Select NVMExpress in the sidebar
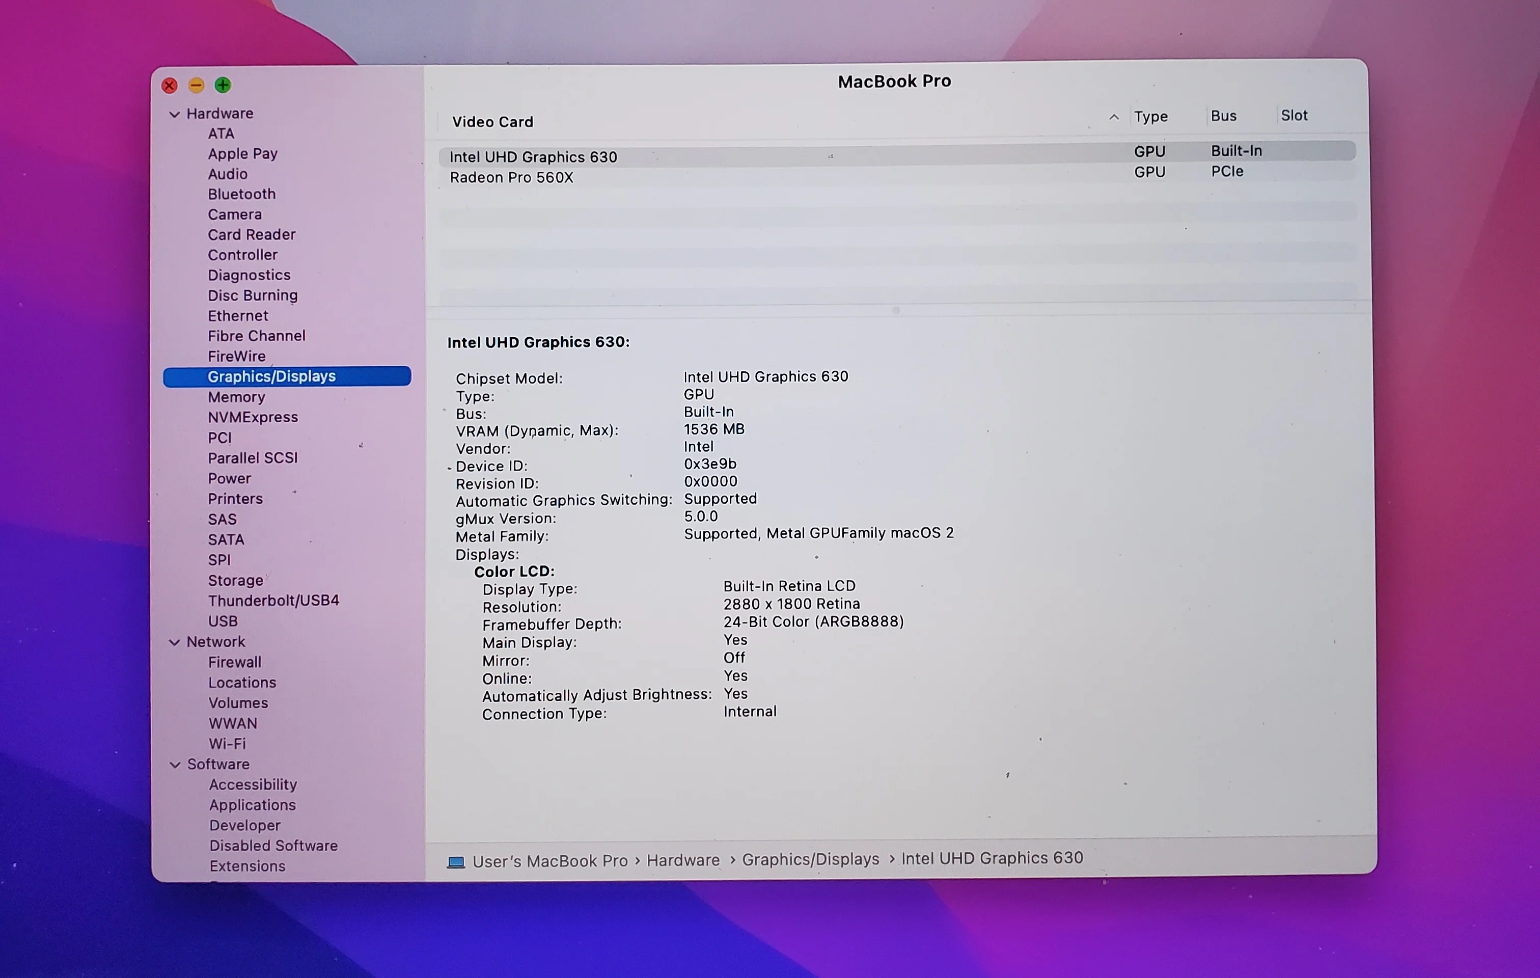The width and height of the screenshot is (1540, 978). tap(253, 418)
